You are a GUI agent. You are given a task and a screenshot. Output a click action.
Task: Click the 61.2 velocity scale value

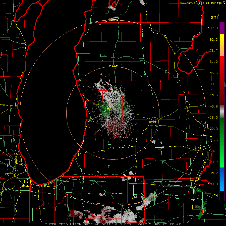(x=214, y=62)
